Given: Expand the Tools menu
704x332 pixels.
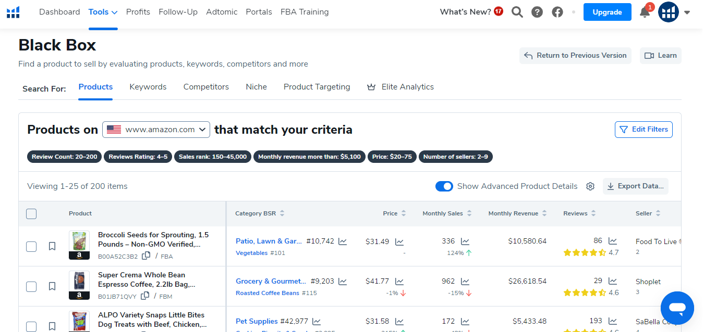Looking at the screenshot, I should coord(103,12).
